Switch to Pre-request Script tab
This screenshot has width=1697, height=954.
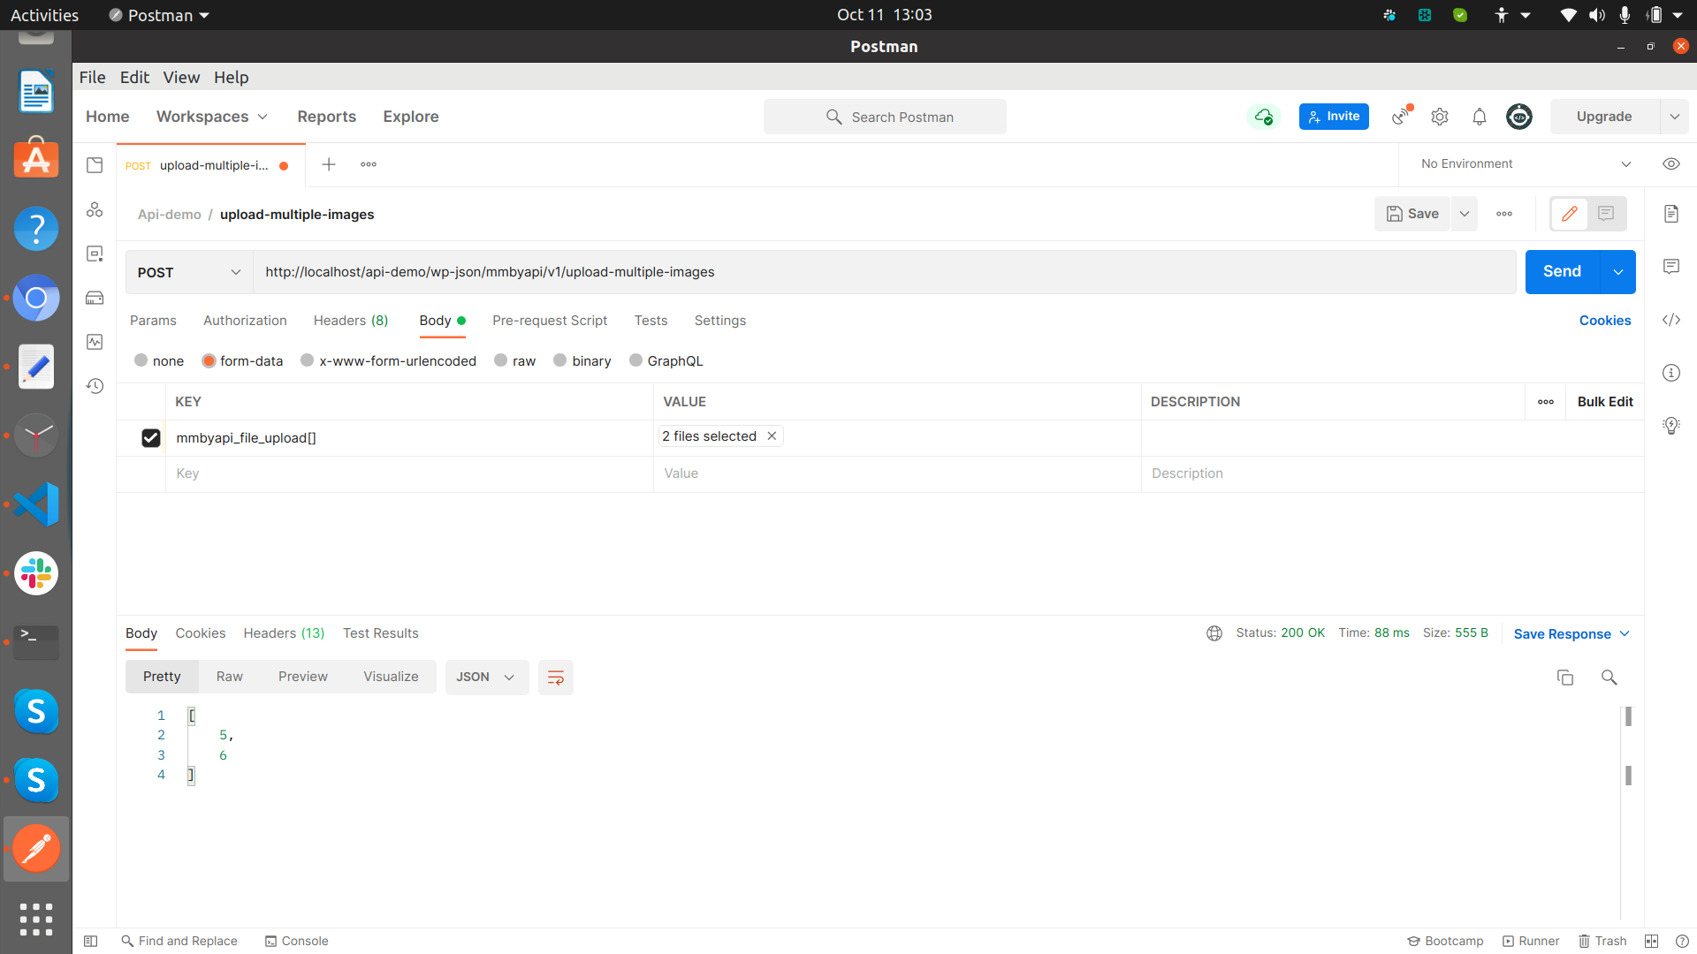tap(550, 321)
